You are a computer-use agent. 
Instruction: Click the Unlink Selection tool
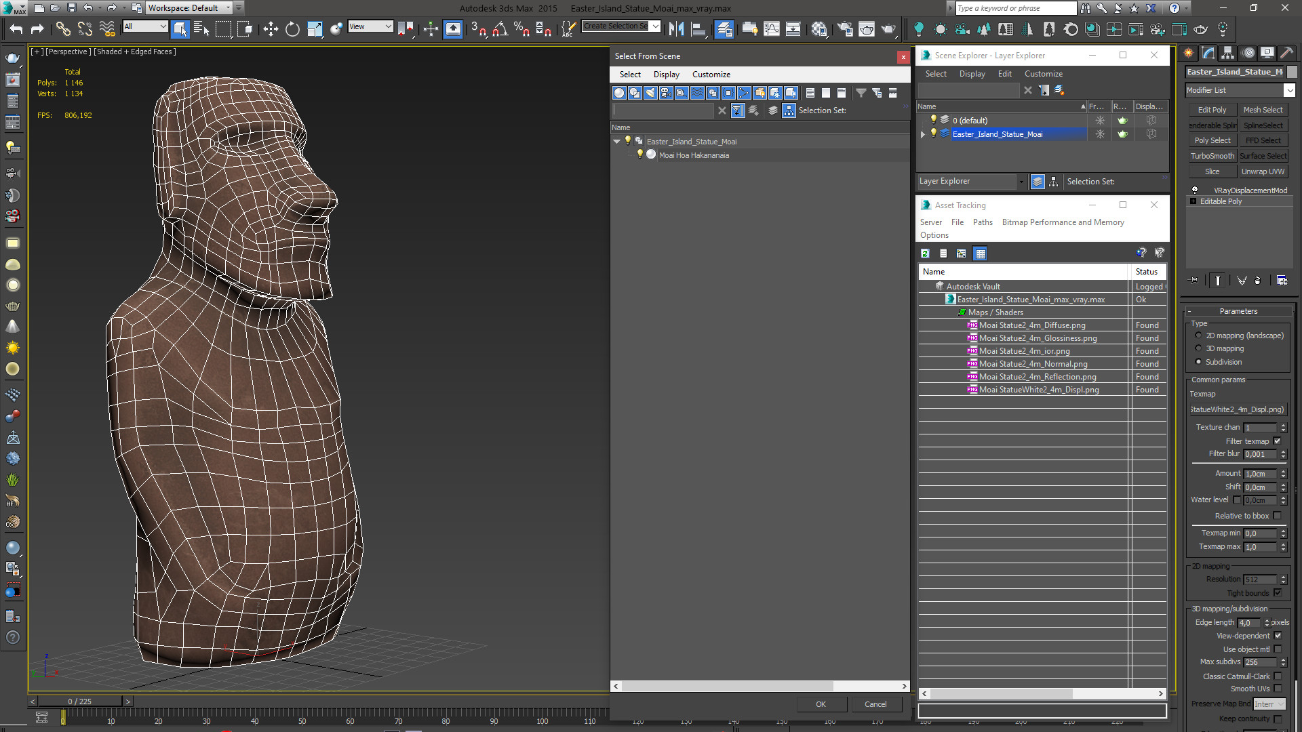click(x=85, y=28)
